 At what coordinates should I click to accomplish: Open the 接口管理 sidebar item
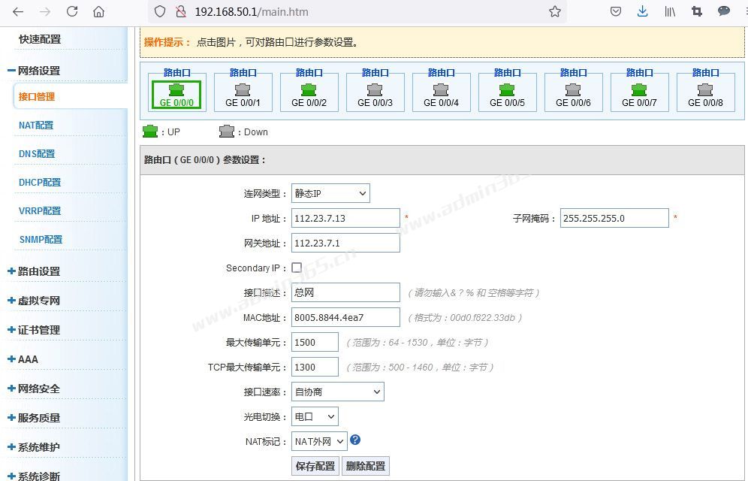(x=37, y=96)
